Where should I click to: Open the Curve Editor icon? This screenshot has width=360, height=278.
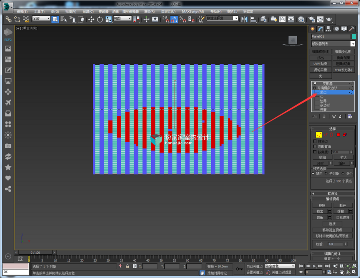click(282, 20)
